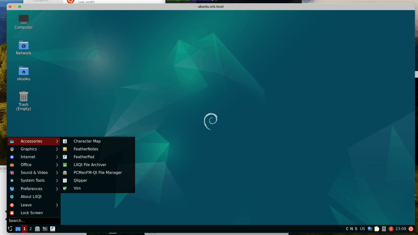418x235 pixels.
Task: Click the Office briefcase icon
Action: pyautogui.click(x=12, y=165)
